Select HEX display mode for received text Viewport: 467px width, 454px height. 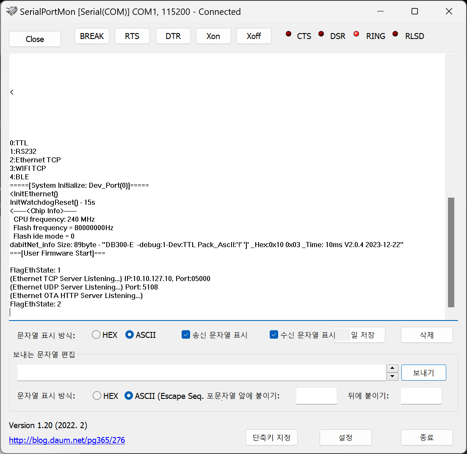[97, 335]
